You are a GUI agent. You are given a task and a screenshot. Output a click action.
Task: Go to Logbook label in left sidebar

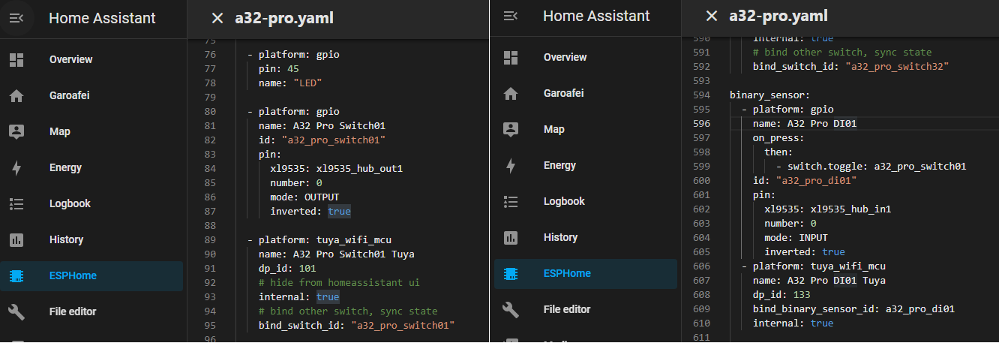tap(70, 204)
